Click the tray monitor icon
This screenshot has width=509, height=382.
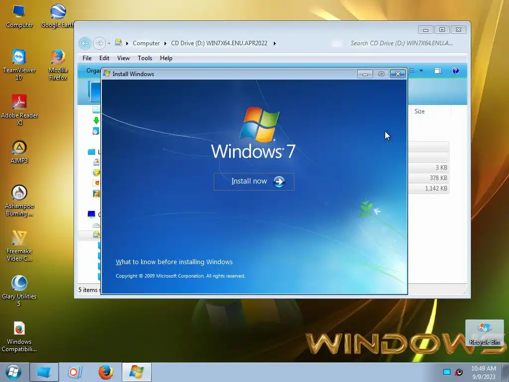[x=447, y=372]
